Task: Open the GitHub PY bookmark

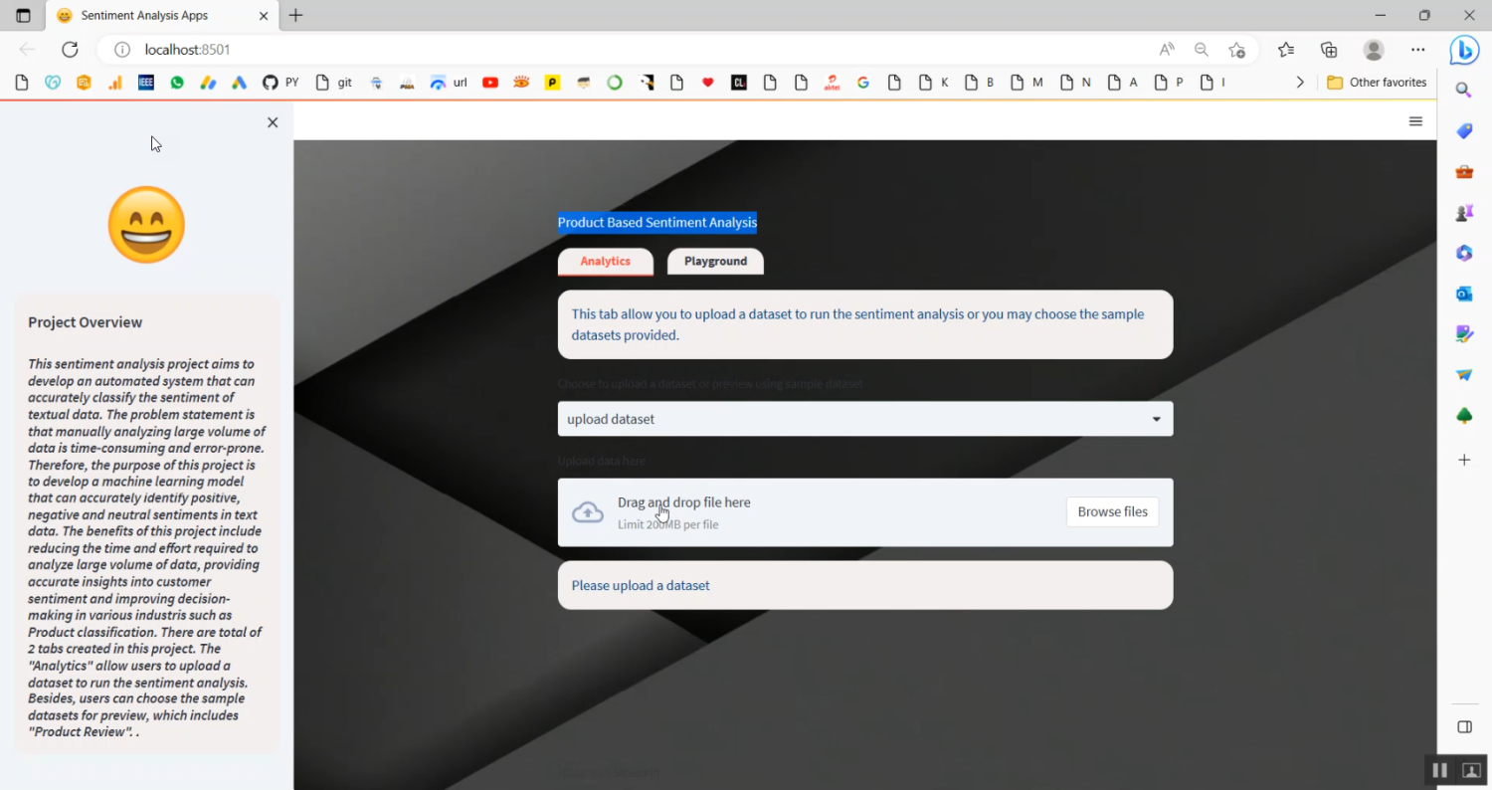Action: [280, 83]
